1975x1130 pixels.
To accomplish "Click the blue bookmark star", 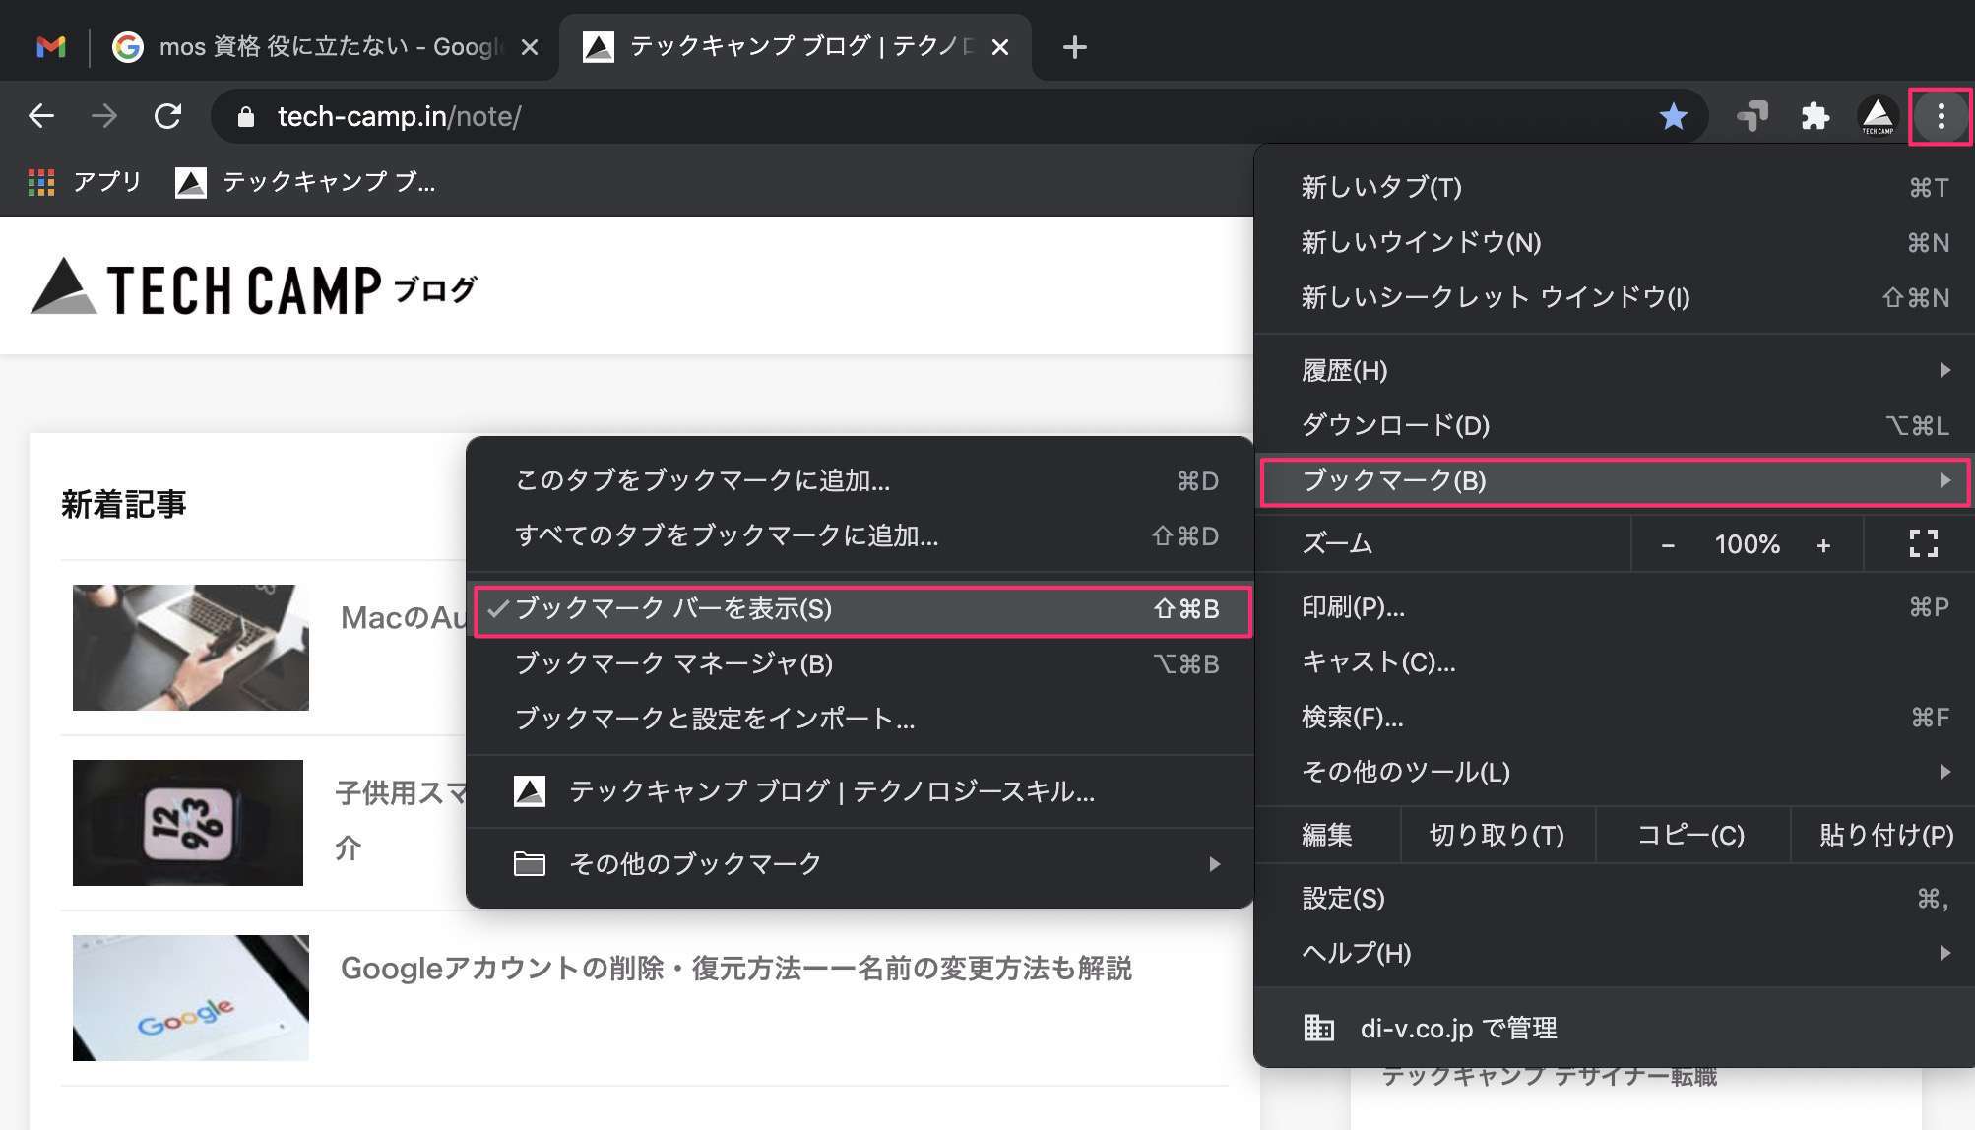I will pos(1673,117).
